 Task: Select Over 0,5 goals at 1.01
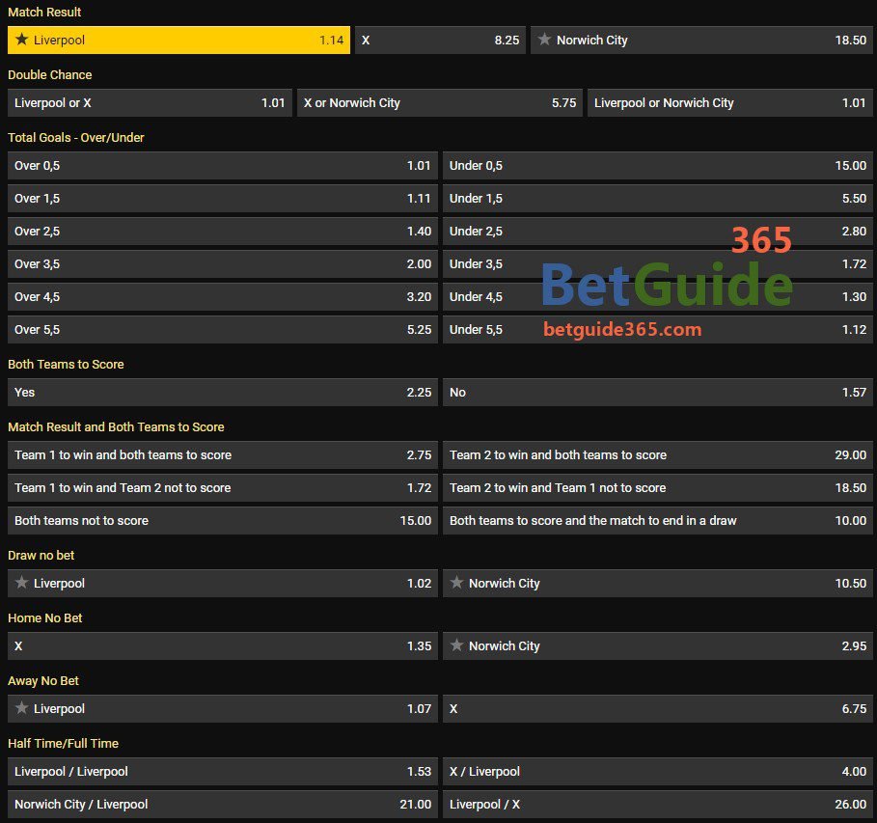pos(223,166)
